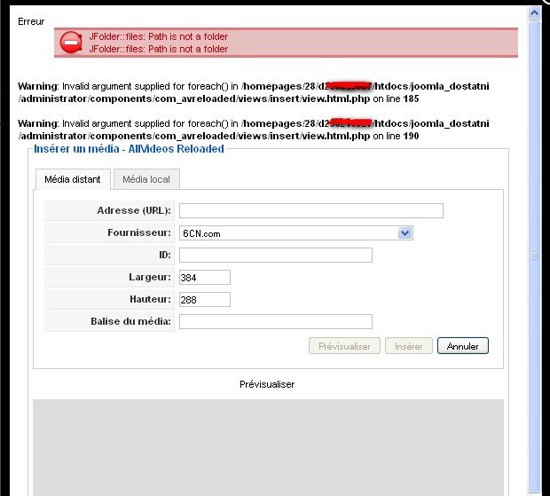Click the scrollbar up arrow
Screen dimensions: 550x496
coord(534,13)
